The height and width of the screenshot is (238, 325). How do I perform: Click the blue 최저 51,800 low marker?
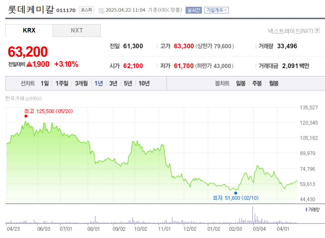(x=235, y=193)
